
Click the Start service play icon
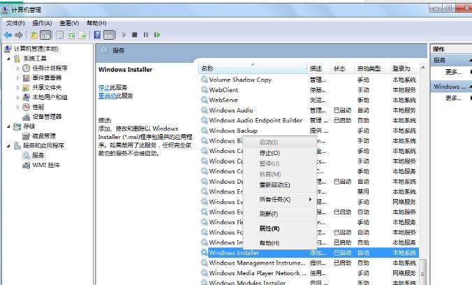coord(124,35)
